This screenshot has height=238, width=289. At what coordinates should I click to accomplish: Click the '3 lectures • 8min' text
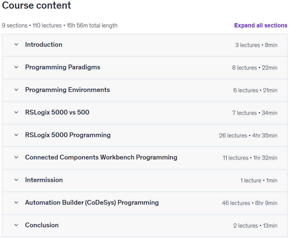pos(256,45)
